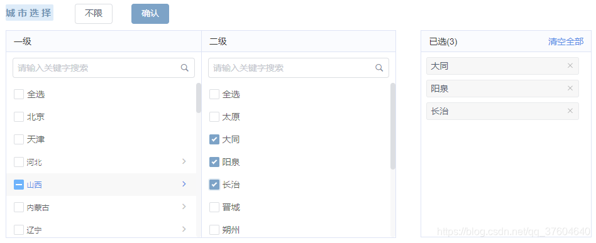The image size is (596, 243).
Task: Check 全选 in the 二级 column
Action: (x=214, y=94)
